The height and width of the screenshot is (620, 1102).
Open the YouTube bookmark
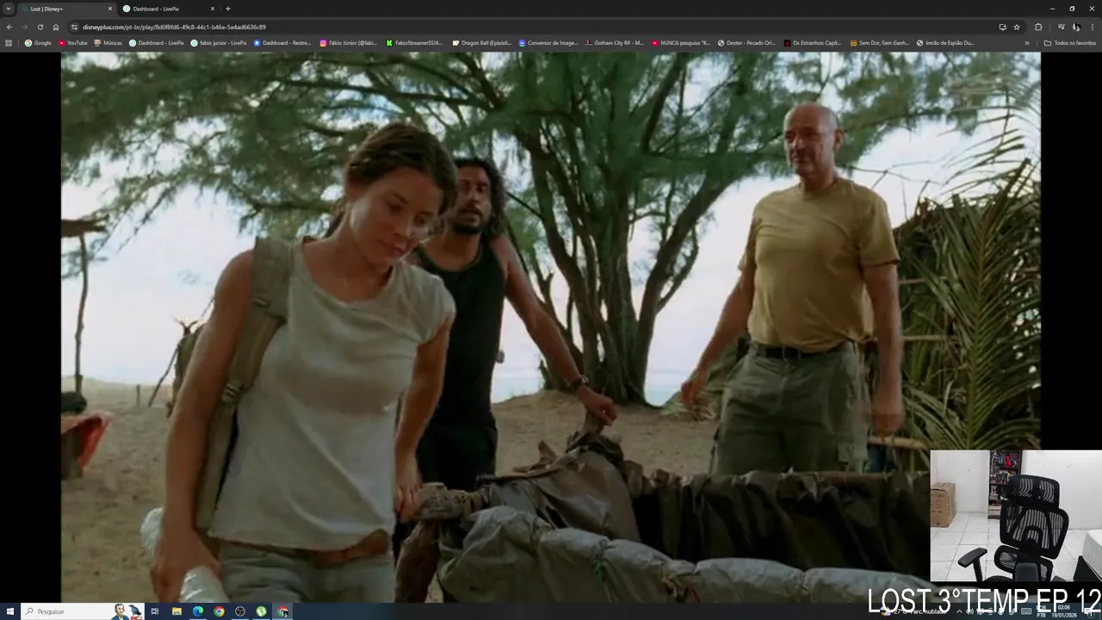73,42
